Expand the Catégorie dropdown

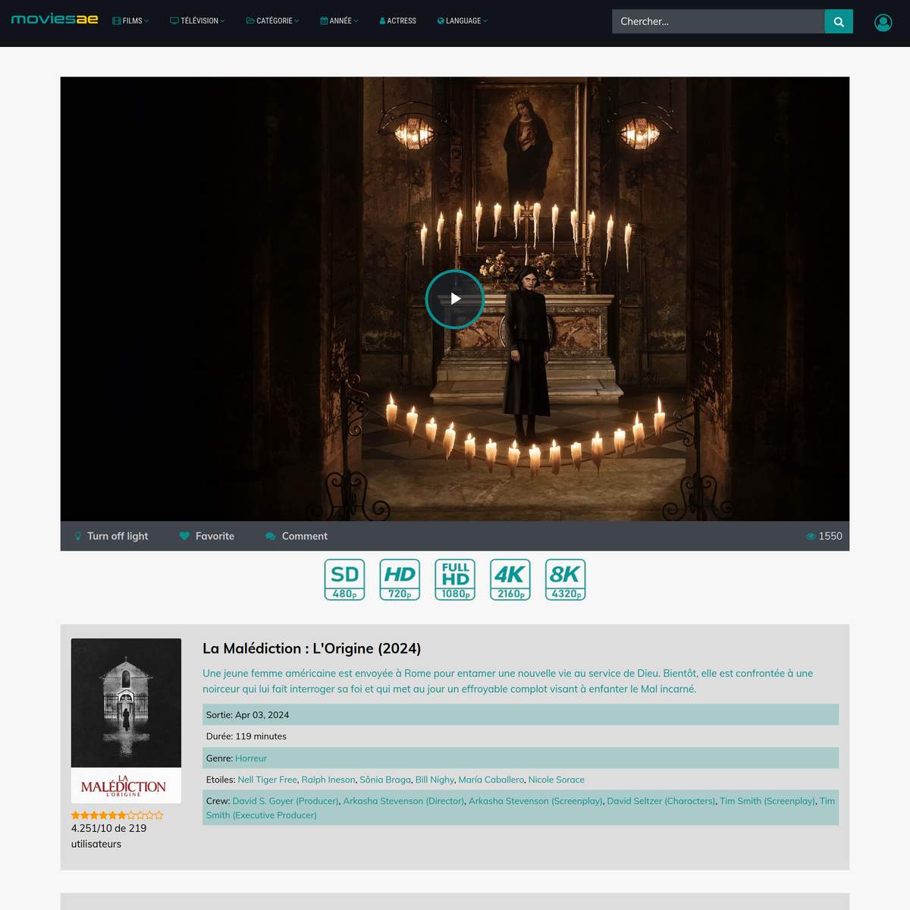coord(272,21)
